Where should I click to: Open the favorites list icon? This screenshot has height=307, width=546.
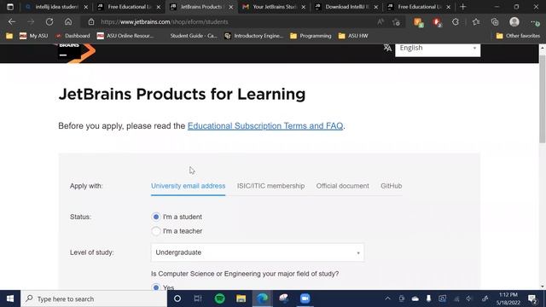click(x=476, y=22)
